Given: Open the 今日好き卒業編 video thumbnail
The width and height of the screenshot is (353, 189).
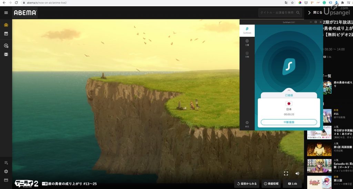Looking at the screenshot, I should [319, 132].
